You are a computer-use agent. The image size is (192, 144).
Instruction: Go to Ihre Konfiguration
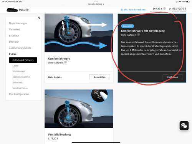[19, 94]
